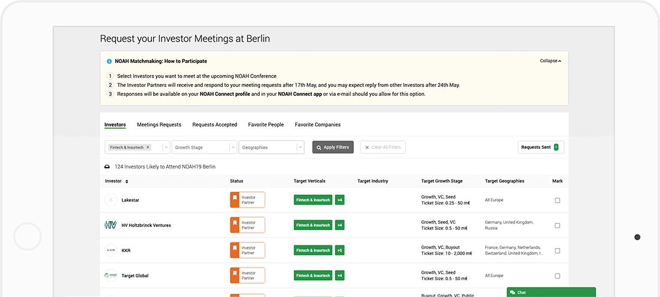Click the Target Industry column header
The height and width of the screenshot is (297, 660).
(373, 181)
